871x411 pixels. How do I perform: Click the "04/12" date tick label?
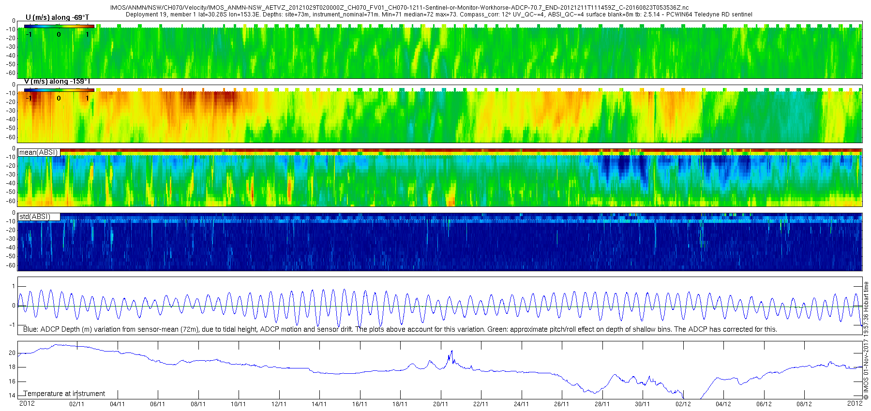(x=723, y=404)
